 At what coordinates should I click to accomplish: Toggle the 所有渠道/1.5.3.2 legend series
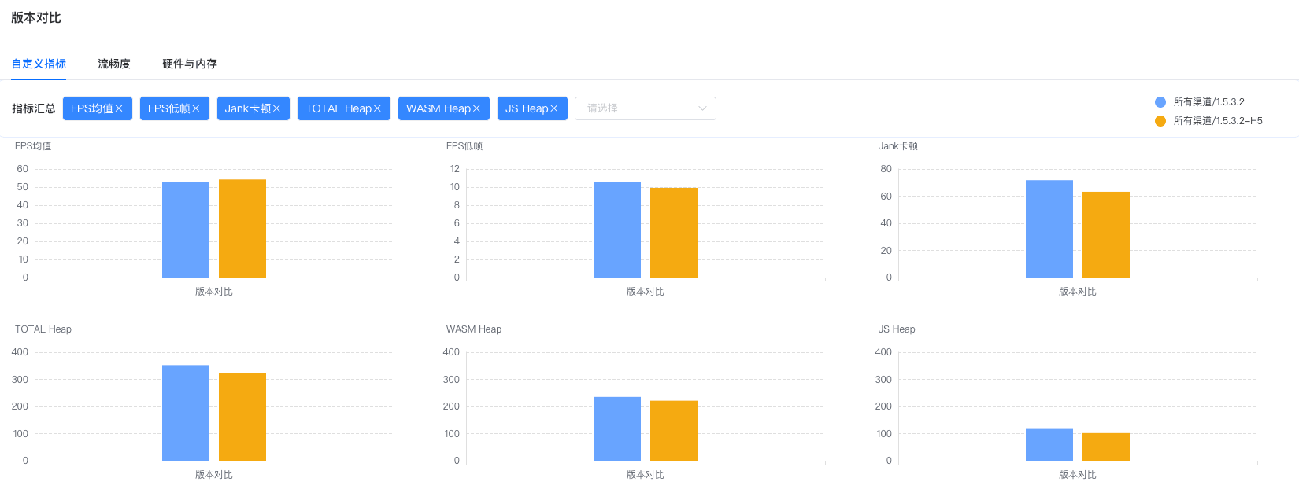tap(1200, 102)
